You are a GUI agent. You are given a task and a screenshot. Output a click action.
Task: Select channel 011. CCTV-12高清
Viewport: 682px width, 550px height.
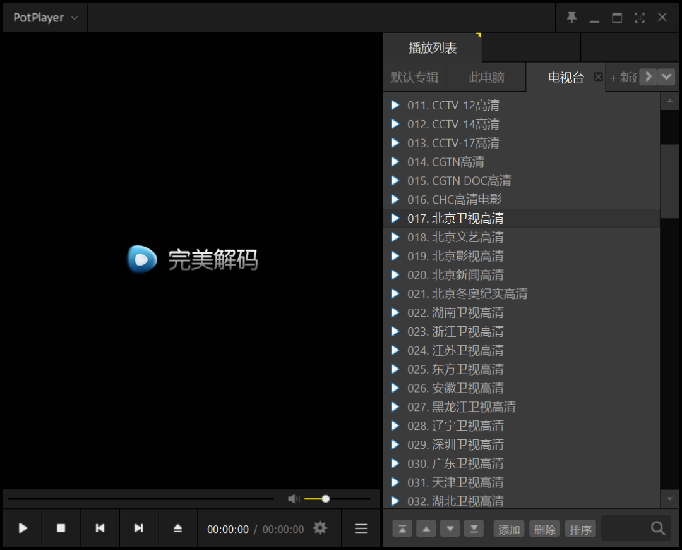522,105
